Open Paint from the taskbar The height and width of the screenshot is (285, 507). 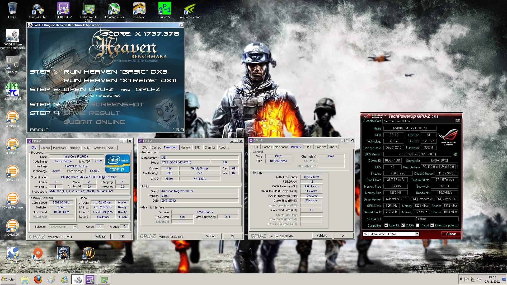51,279
